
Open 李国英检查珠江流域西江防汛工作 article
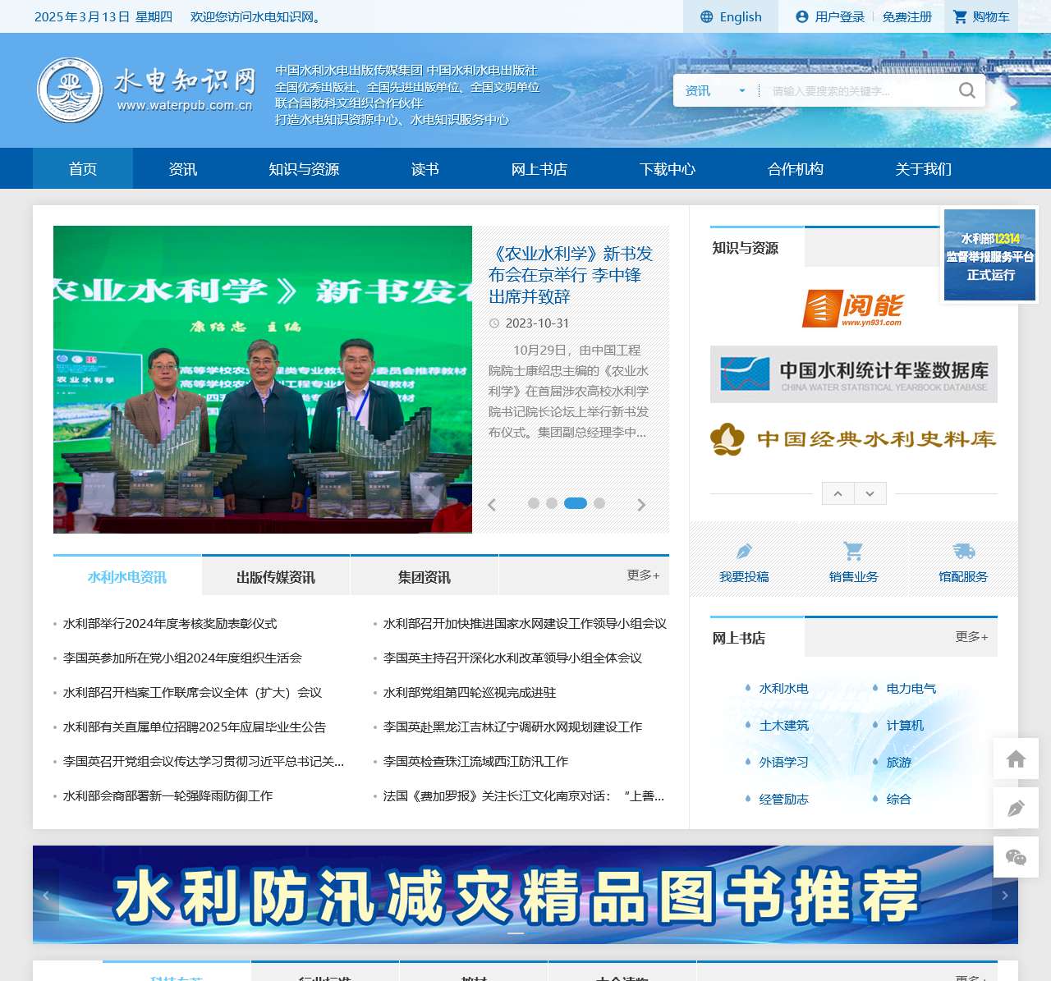[x=475, y=762]
